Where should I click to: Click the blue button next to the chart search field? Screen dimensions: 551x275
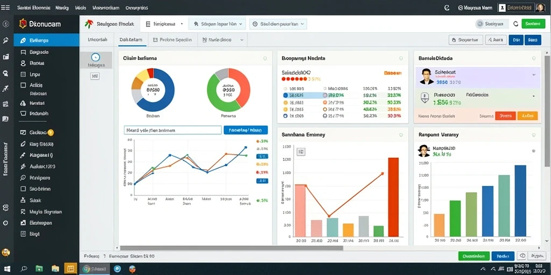tap(245, 130)
